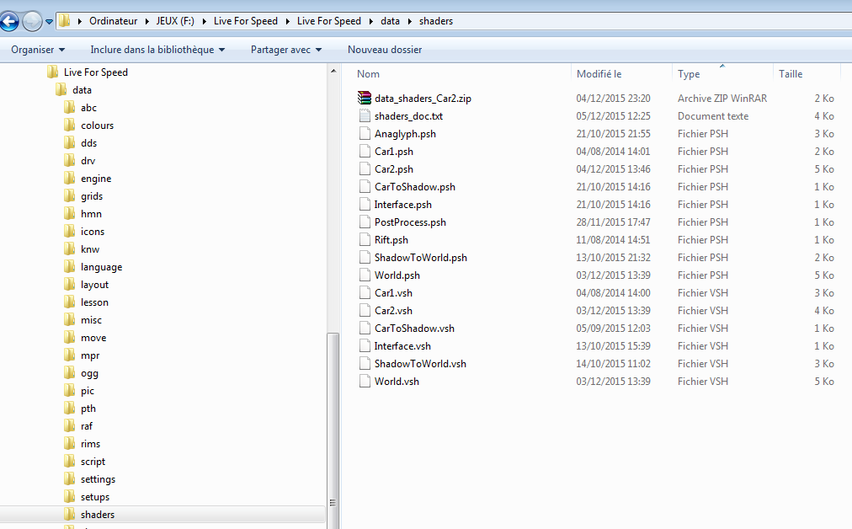Click the navigation pane scroll up arrow
The height and width of the screenshot is (529, 852).
tap(333, 72)
